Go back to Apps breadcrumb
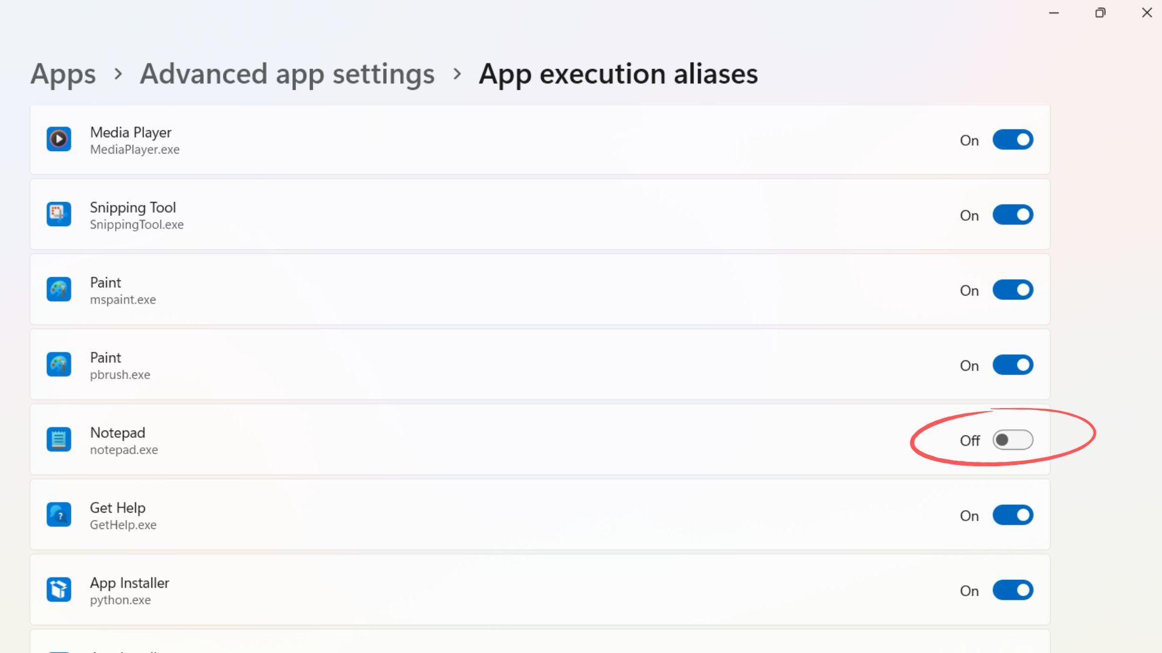The height and width of the screenshot is (653, 1162). point(63,74)
